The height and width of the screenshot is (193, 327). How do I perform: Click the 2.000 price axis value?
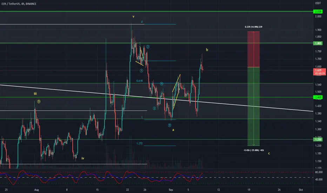click(318, 16)
